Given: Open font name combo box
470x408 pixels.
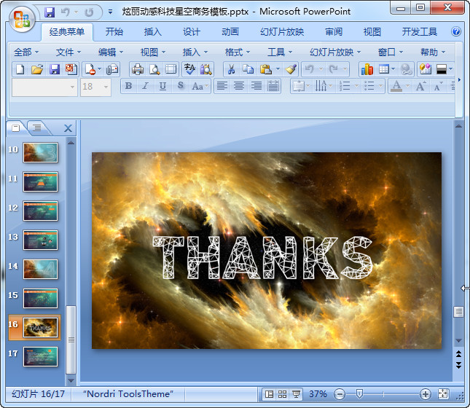Looking at the screenshot, I should pyautogui.click(x=44, y=87).
